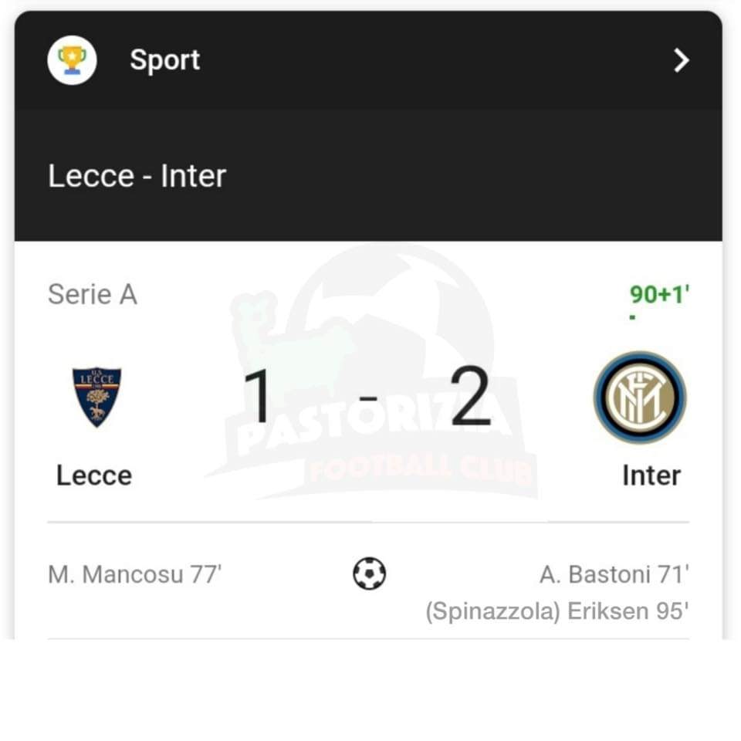Click the trophy Sport icon

click(72, 60)
